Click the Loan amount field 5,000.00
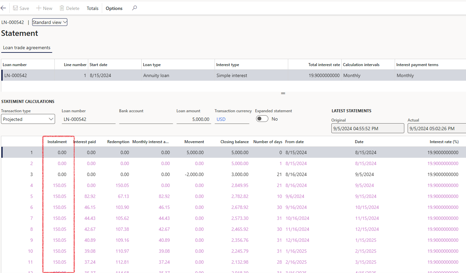466x273 pixels. [x=194, y=119]
